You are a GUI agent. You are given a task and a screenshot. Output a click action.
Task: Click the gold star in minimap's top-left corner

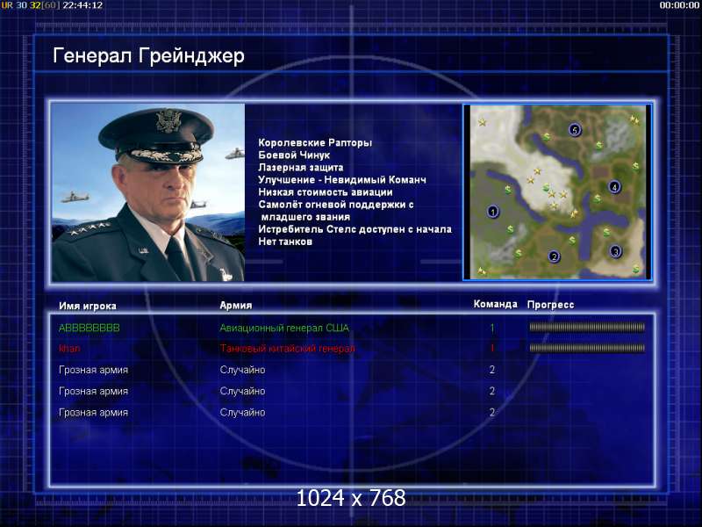(x=482, y=122)
